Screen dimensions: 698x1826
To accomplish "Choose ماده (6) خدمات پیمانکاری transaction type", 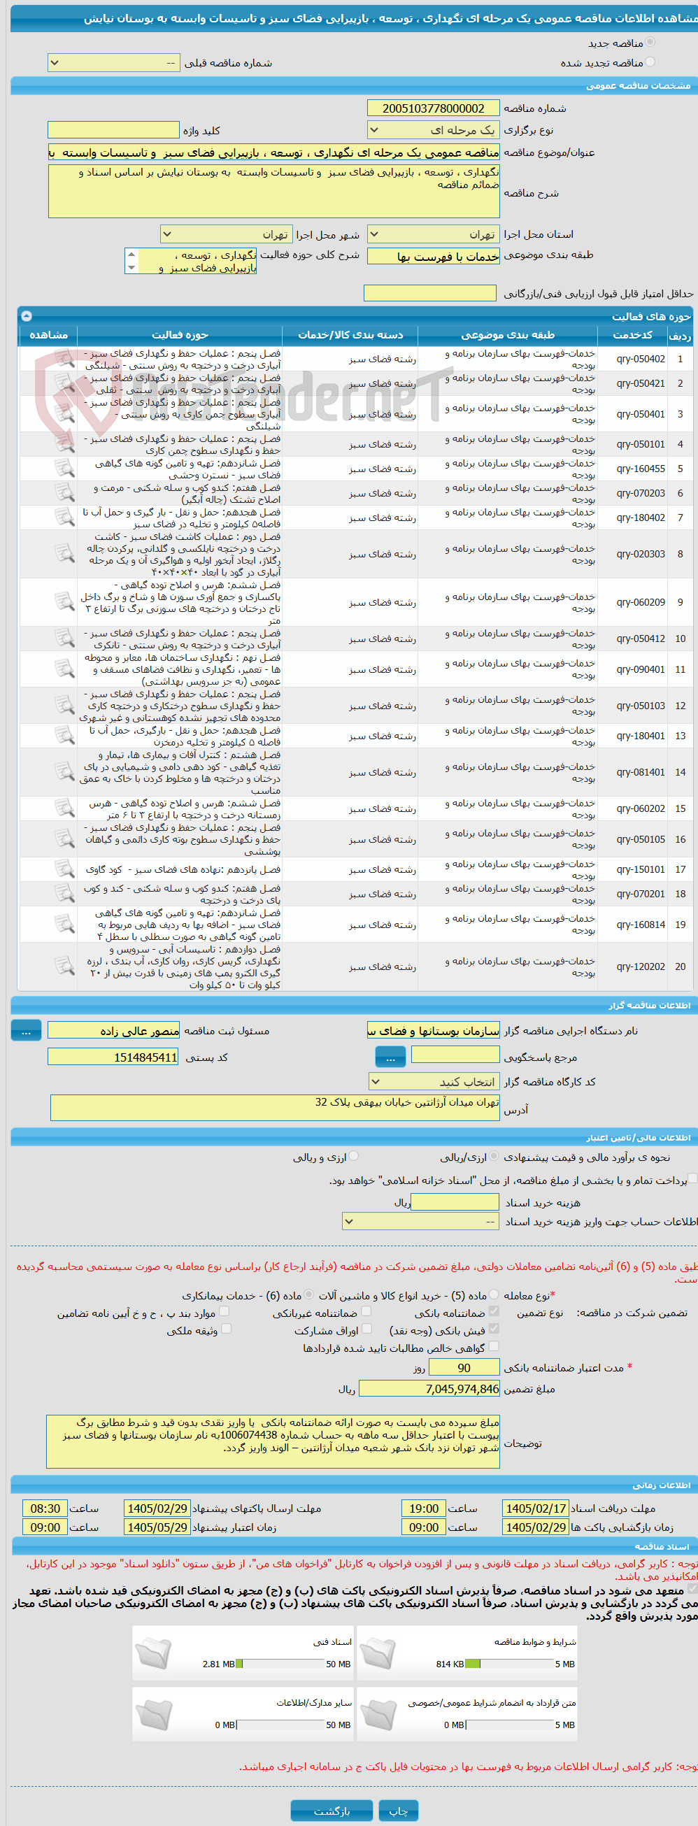I will click(x=309, y=1294).
